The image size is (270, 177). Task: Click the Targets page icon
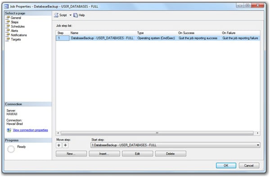point(8,40)
